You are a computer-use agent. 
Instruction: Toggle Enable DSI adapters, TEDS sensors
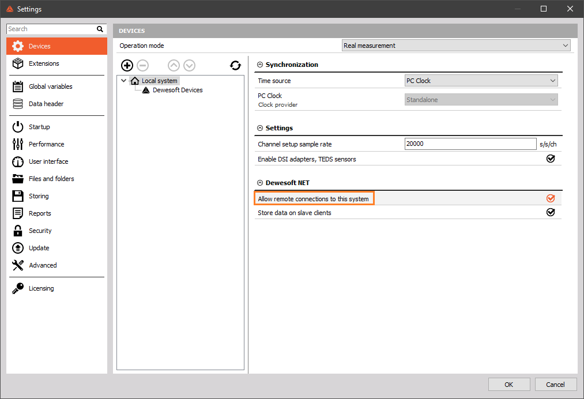tap(551, 159)
